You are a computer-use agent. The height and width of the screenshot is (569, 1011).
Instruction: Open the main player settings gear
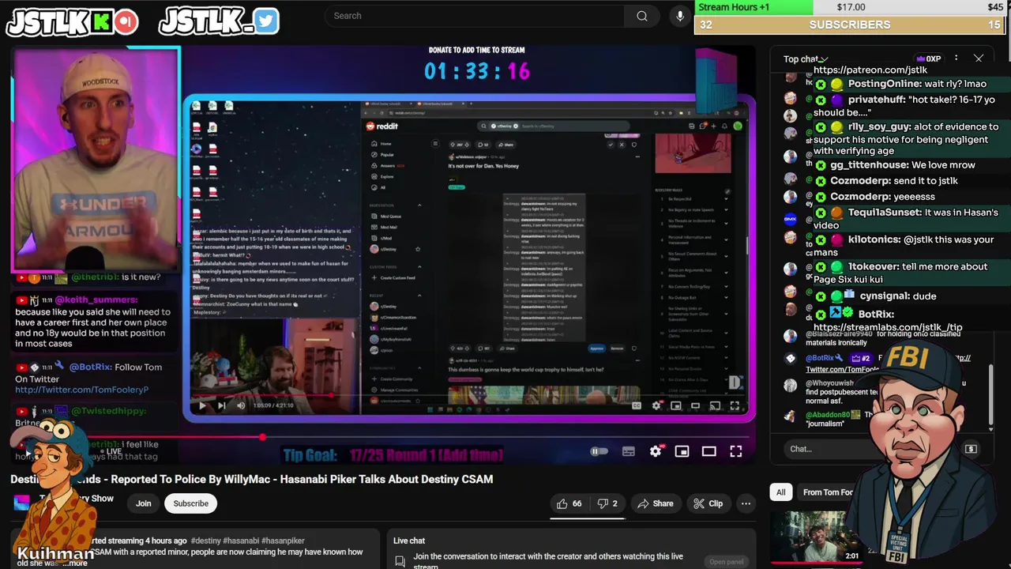point(656,451)
